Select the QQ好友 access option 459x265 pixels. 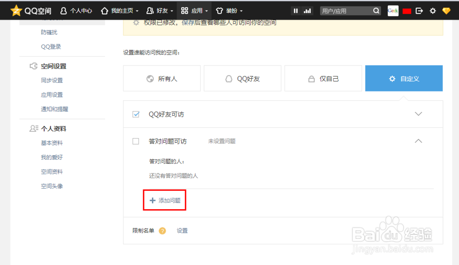(x=243, y=79)
